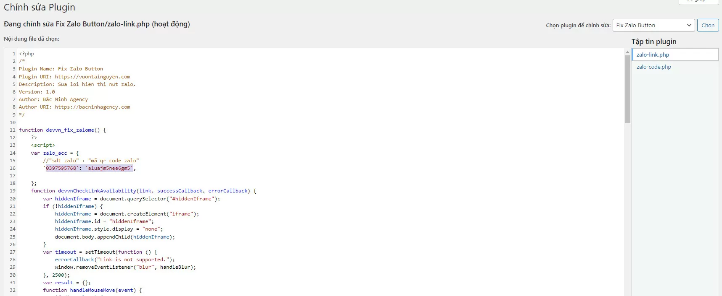Viewport: 722px width, 296px height.
Task: Click the 'errorCallback("Link is not supported.")' line
Action: 115,260
